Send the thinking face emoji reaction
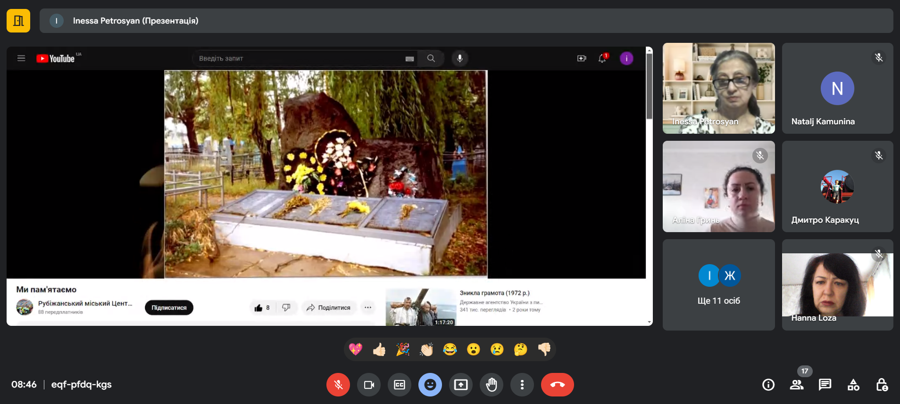The image size is (900, 404). point(520,349)
